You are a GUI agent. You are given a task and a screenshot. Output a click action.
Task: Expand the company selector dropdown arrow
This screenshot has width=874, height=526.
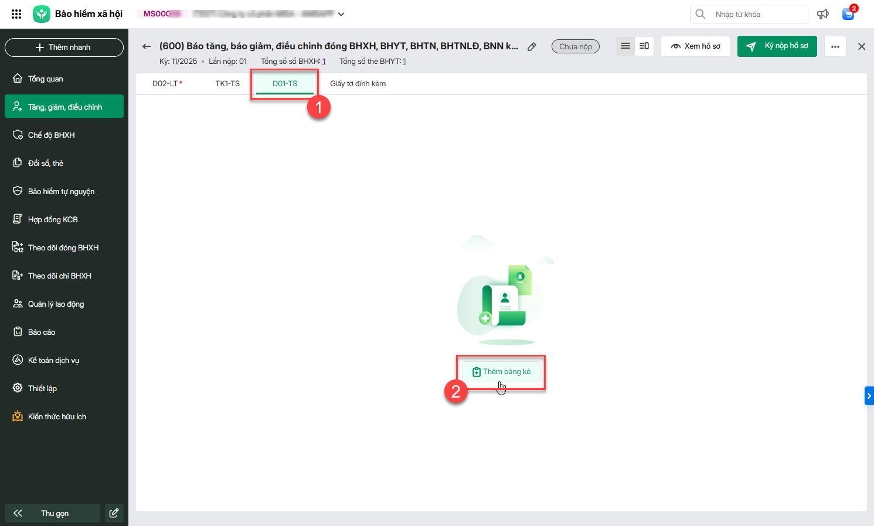(341, 14)
